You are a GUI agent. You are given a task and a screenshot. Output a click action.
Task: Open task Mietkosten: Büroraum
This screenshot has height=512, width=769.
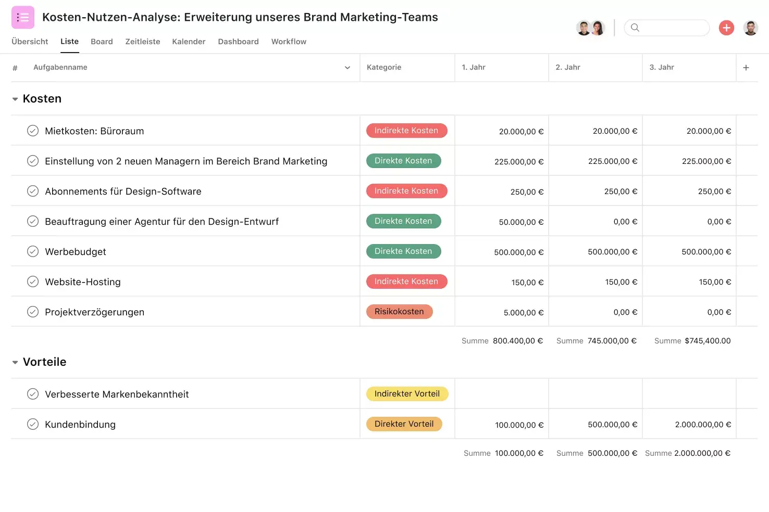94,131
